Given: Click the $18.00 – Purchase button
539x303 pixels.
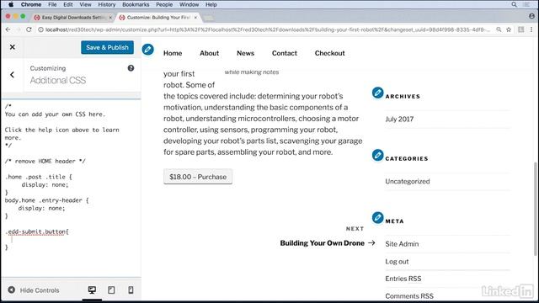Looking at the screenshot, I should coord(198,177).
